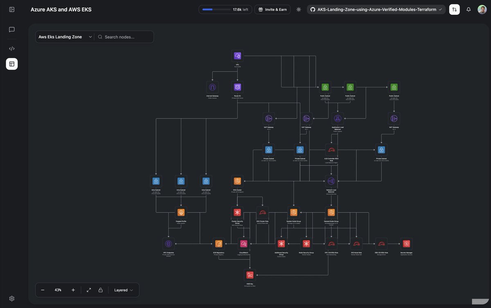Open settings gear in sidebar

[x=12, y=299]
